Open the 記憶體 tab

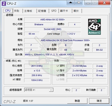(42, 11)
